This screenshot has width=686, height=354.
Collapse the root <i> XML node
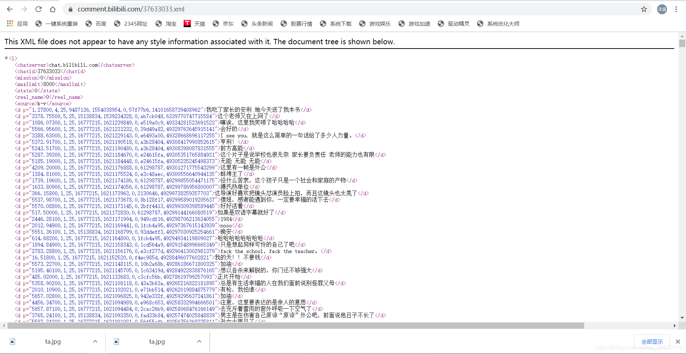pyautogui.click(x=6, y=58)
